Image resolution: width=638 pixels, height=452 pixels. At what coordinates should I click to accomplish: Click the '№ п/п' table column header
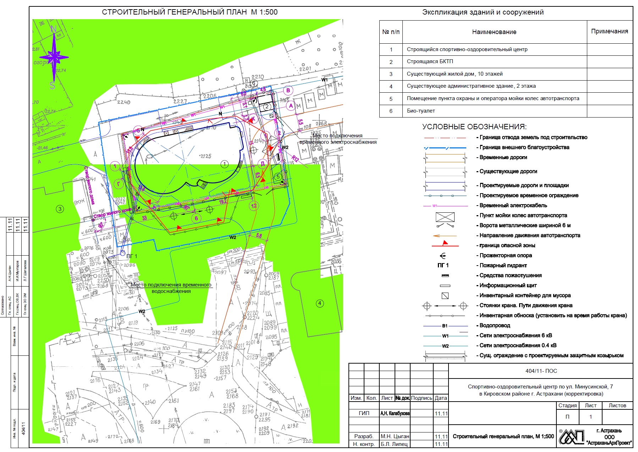(x=391, y=32)
